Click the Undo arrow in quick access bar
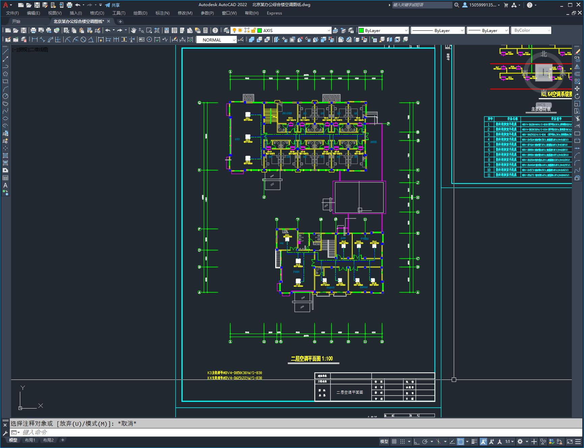584x448 pixels. pyautogui.click(x=78, y=5)
